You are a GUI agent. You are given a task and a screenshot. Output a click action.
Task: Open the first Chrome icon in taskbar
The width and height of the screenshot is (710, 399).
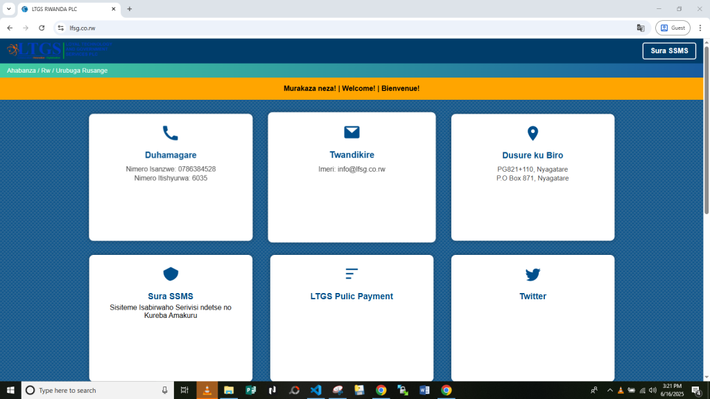(x=381, y=390)
